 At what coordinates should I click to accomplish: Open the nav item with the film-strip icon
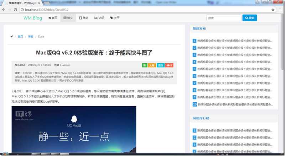click(x=83, y=18)
